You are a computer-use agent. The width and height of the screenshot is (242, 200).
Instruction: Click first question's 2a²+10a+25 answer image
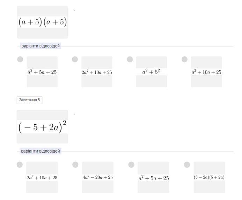[97, 72]
